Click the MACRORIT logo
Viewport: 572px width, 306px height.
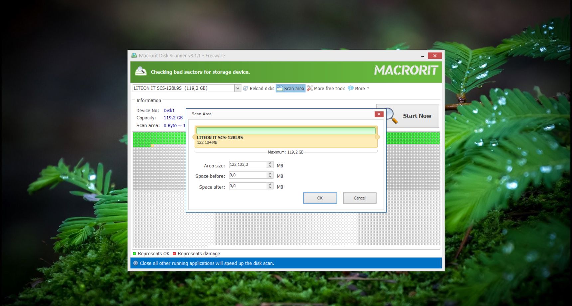click(406, 70)
